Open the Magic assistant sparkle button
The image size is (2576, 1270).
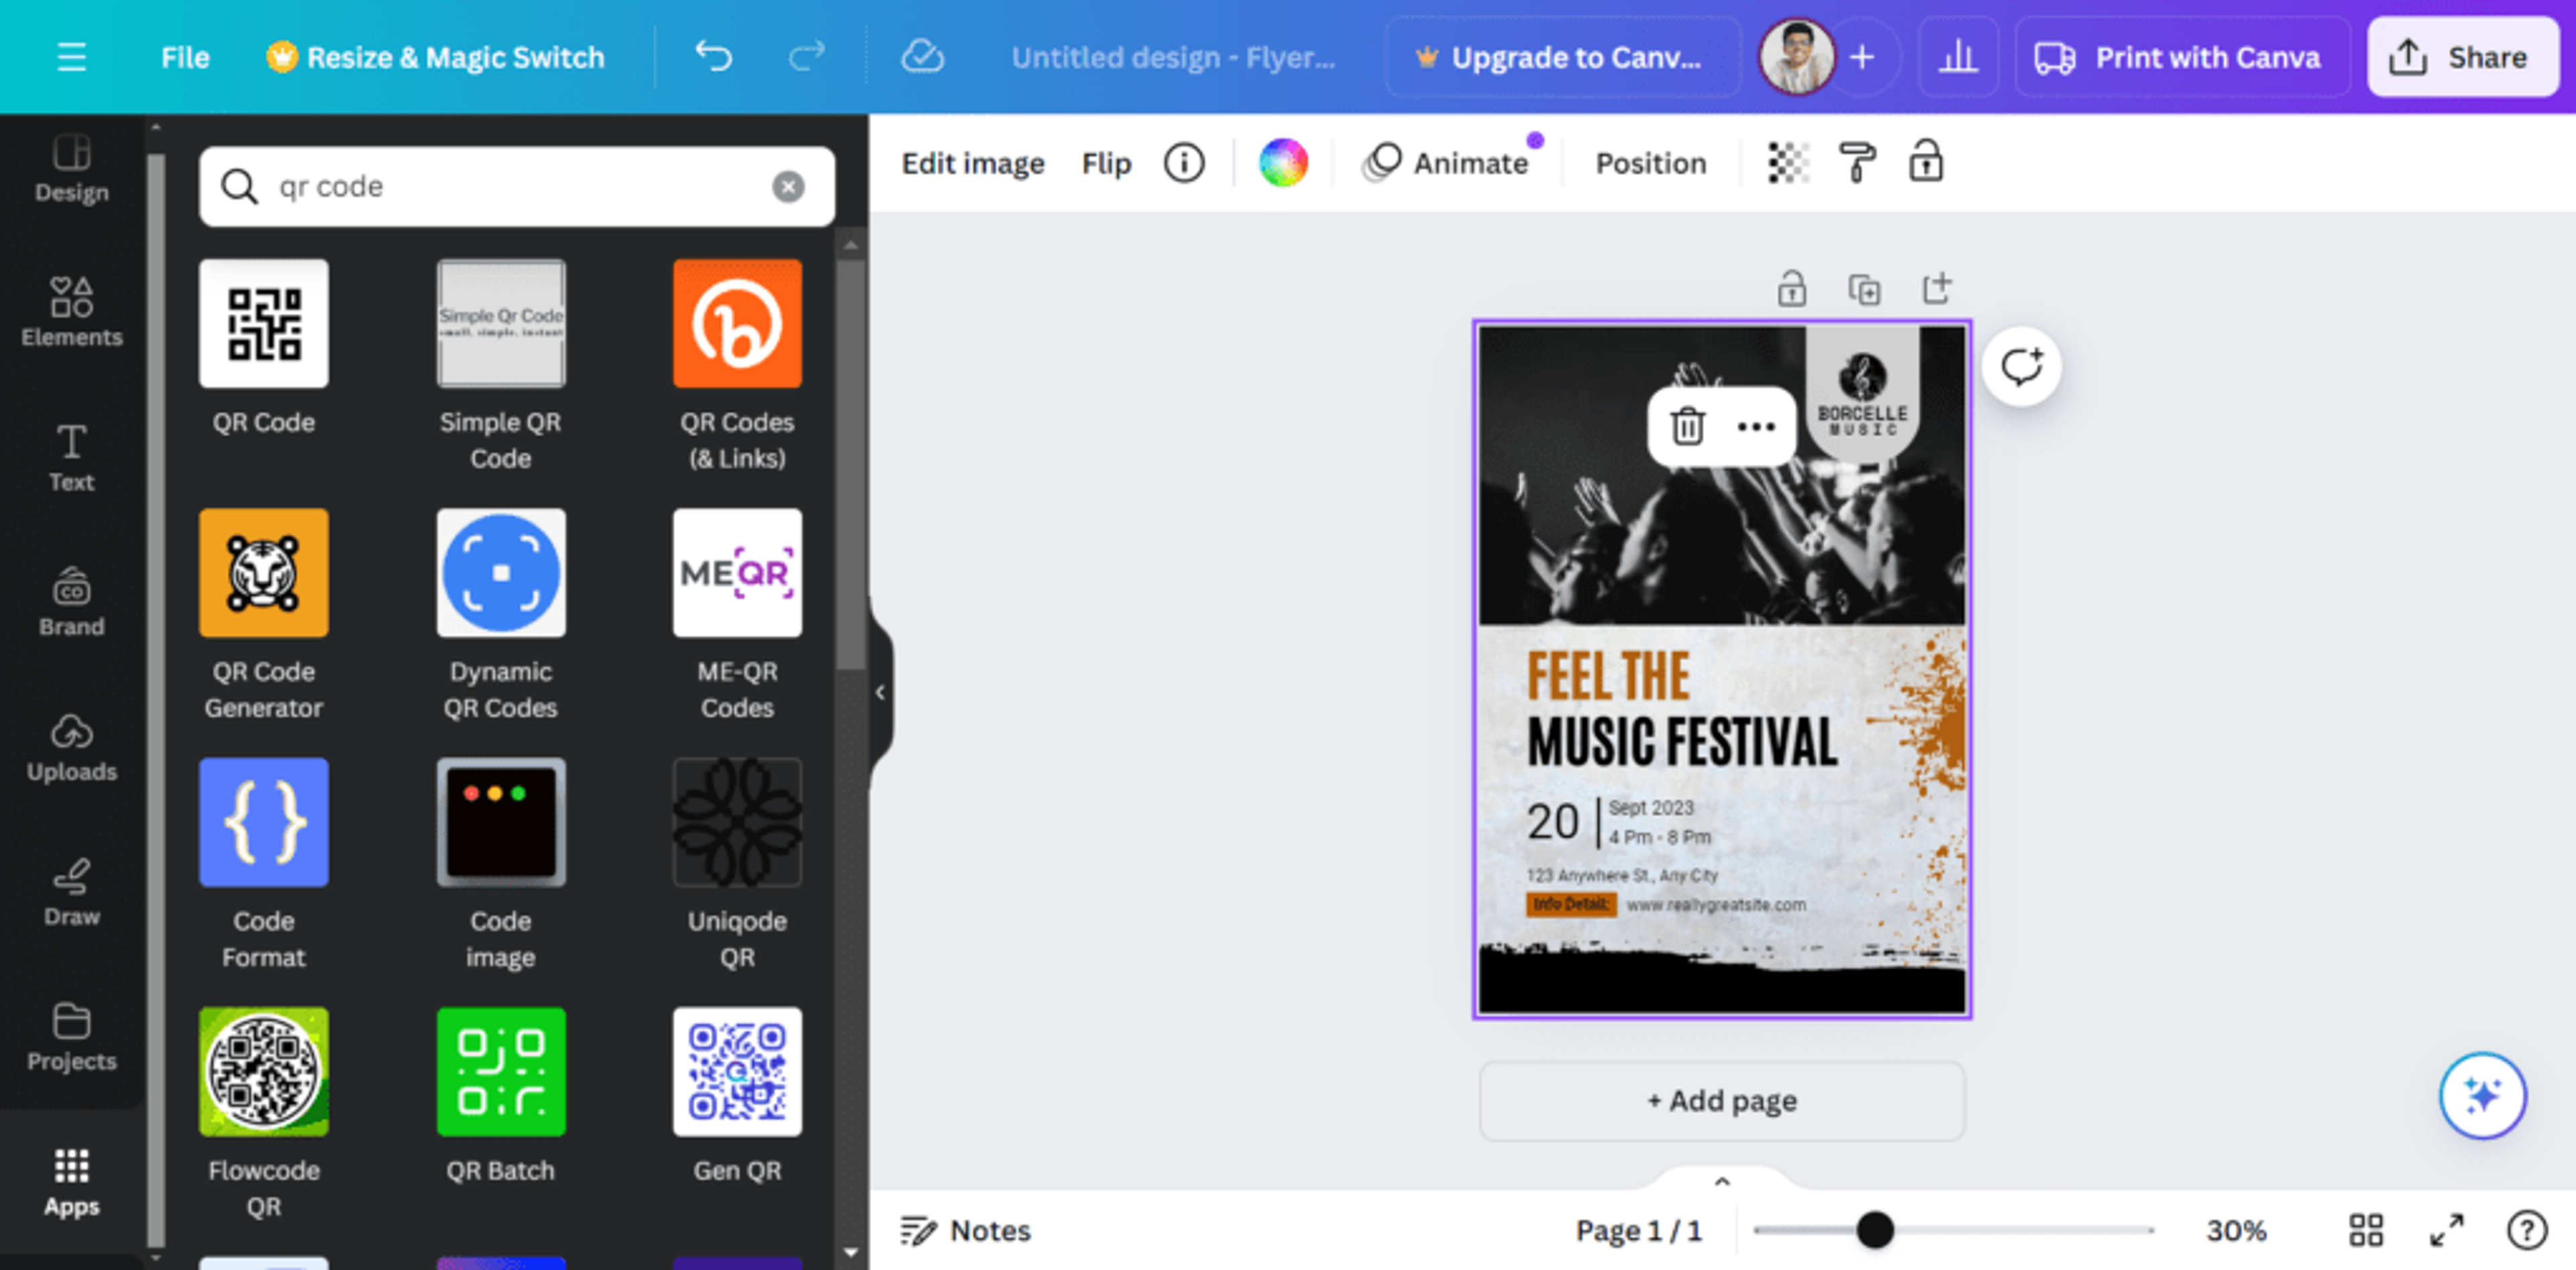coord(2482,1096)
